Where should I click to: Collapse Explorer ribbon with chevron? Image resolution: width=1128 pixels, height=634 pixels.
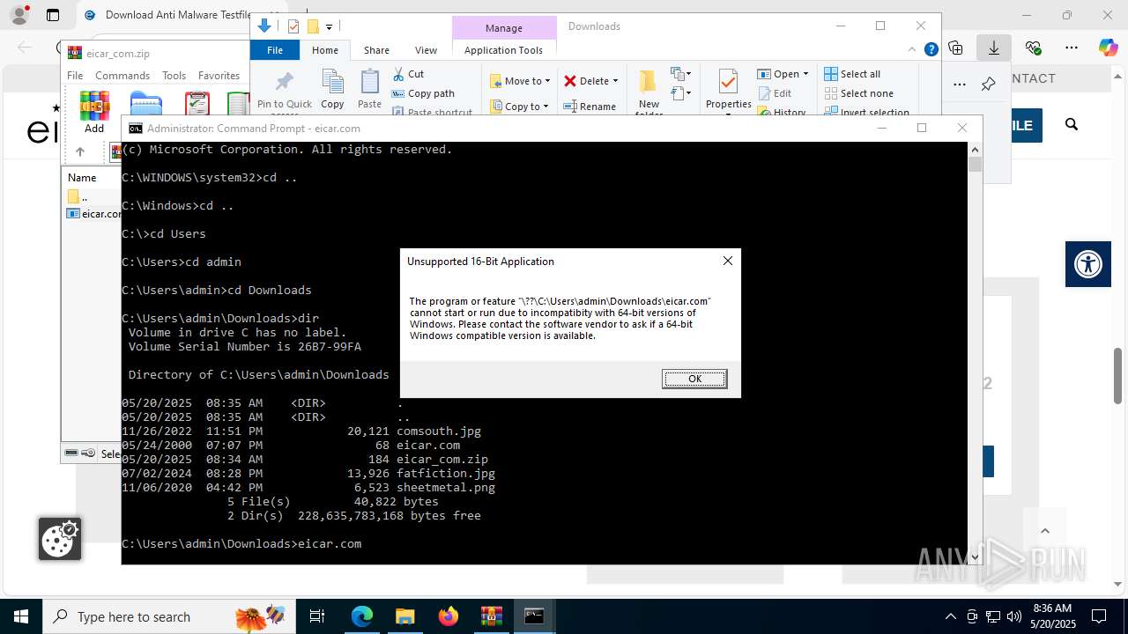(912, 50)
